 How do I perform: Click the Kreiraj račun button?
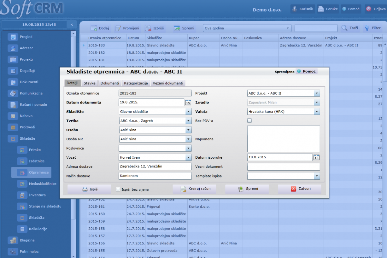click(194, 189)
